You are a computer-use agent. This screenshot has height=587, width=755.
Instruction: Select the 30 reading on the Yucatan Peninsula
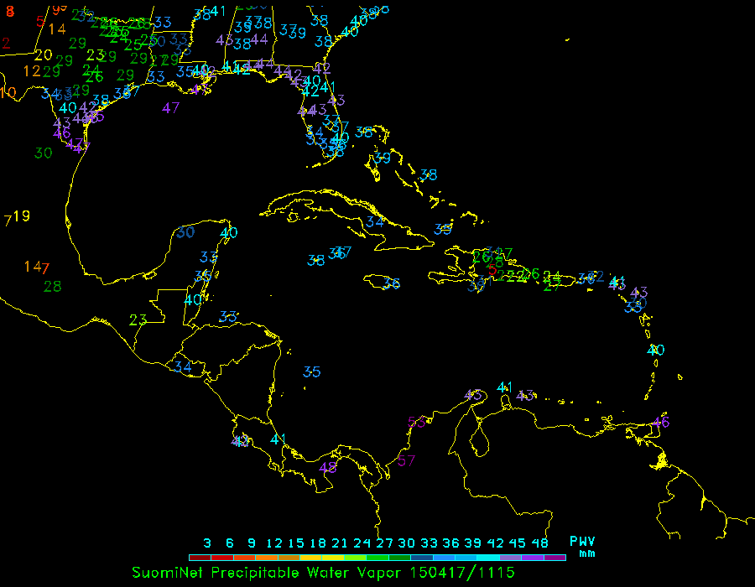[x=185, y=231]
